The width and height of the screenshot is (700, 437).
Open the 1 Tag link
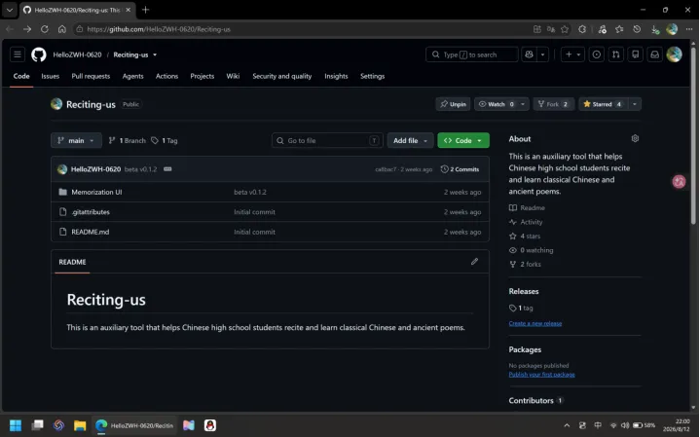coord(165,140)
